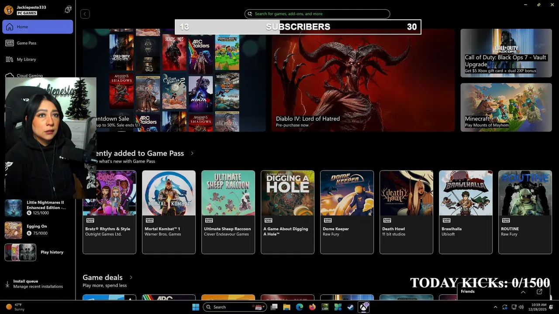The width and height of the screenshot is (559, 314).
Task: Click the search field for games and add-ons
Action: (317, 14)
